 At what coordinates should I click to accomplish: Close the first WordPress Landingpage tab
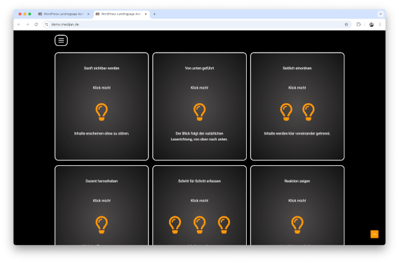point(88,14)
